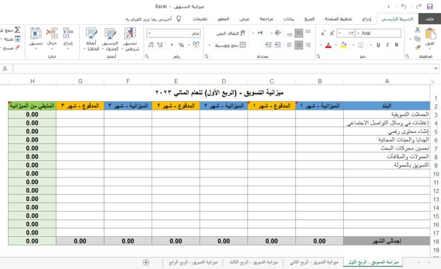The image size is (441, 269).
Task: Open Conditional Formatting (تنسيق شرطي)
Action: click(130, 39)
